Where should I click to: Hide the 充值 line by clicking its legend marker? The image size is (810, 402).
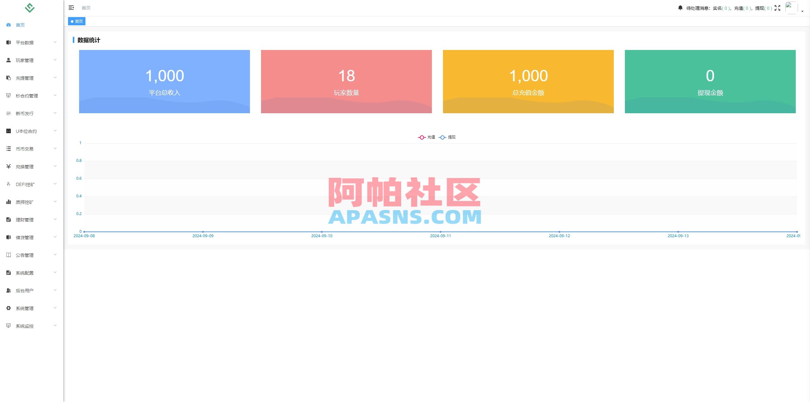(x=421, y=137)
